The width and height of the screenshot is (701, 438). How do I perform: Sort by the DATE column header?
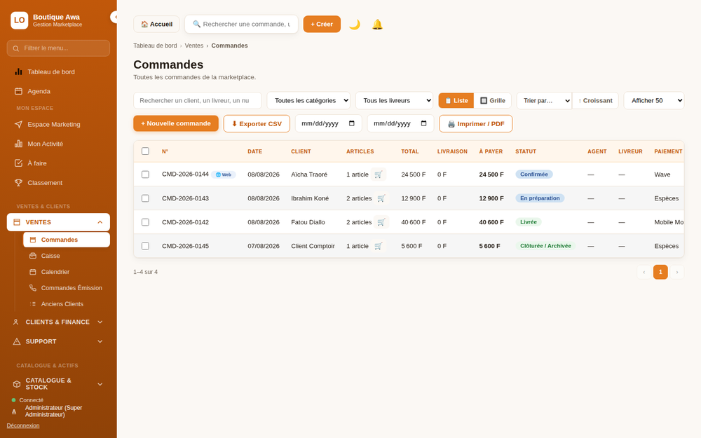255,151
